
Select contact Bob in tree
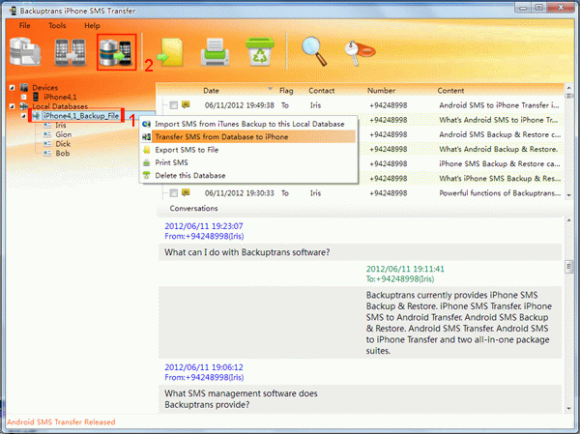coord(62,153)
